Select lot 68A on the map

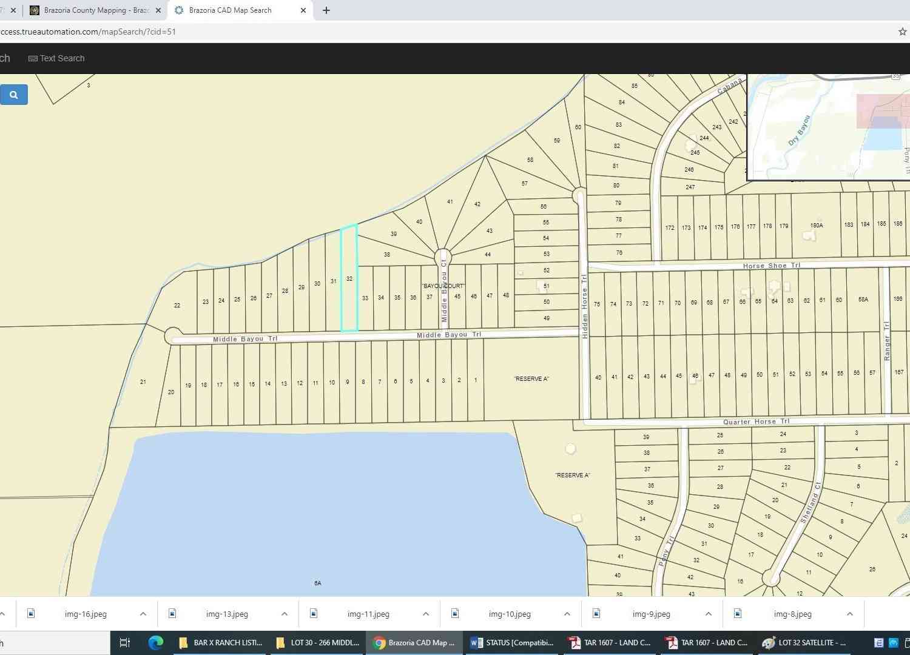click(x=863, y=300)
